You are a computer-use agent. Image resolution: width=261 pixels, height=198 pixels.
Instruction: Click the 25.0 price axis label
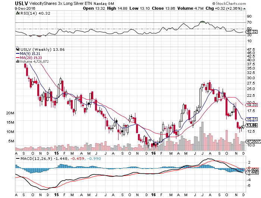pyautogui.click(x=251, y=89)
